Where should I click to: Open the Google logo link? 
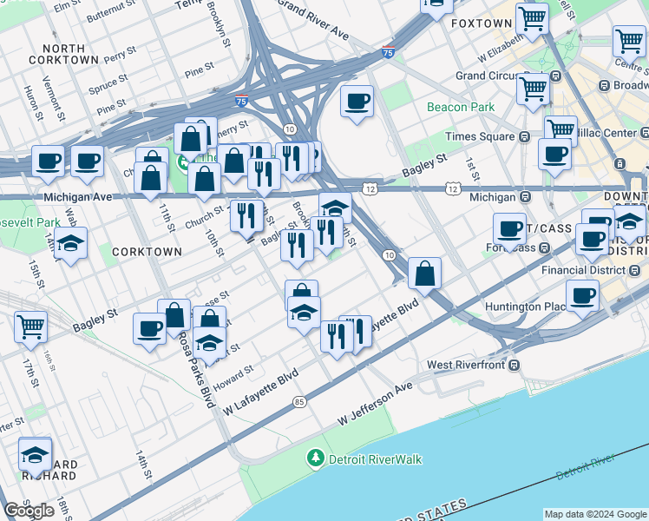[x=29, y=511]
